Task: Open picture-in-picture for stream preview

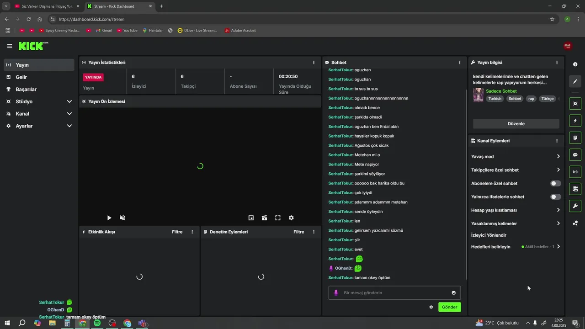Action: pyautogui.click(x=251, y=218)
